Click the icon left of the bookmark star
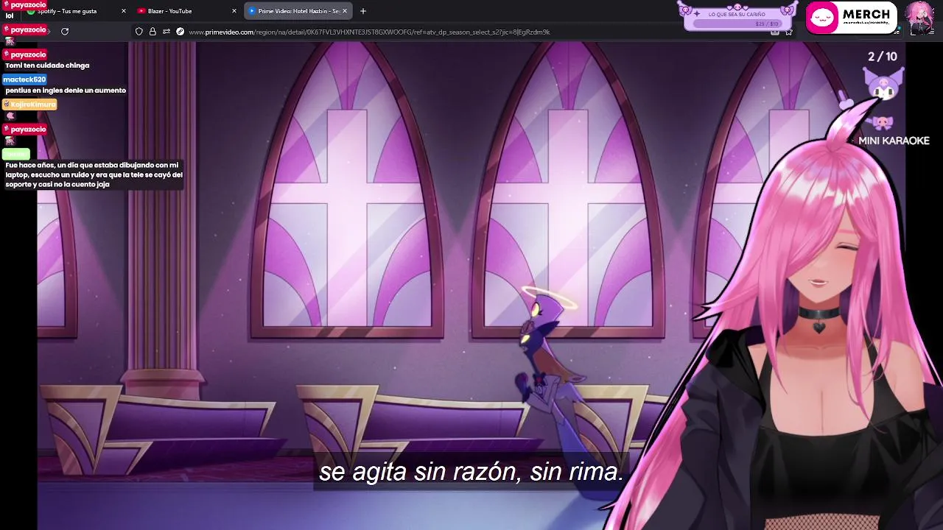943x530 pixels. point(775,32)
